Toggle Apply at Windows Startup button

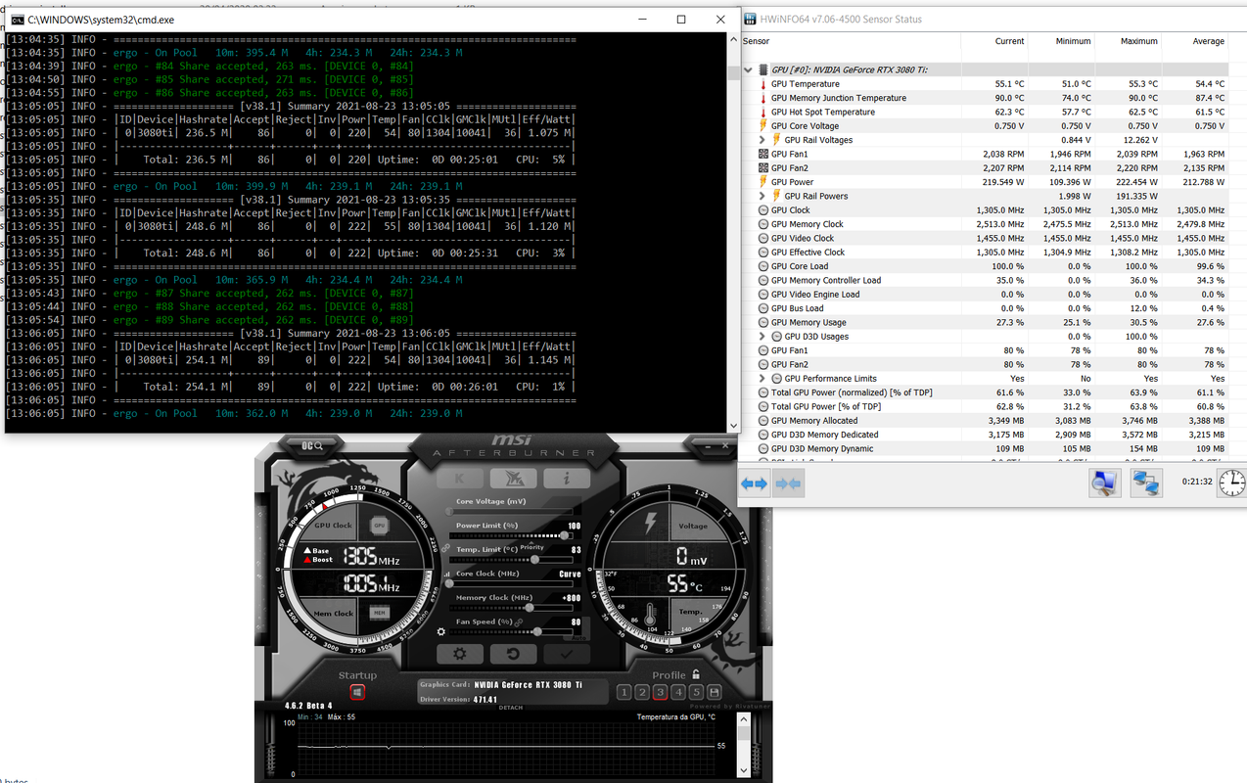point(358,692)
